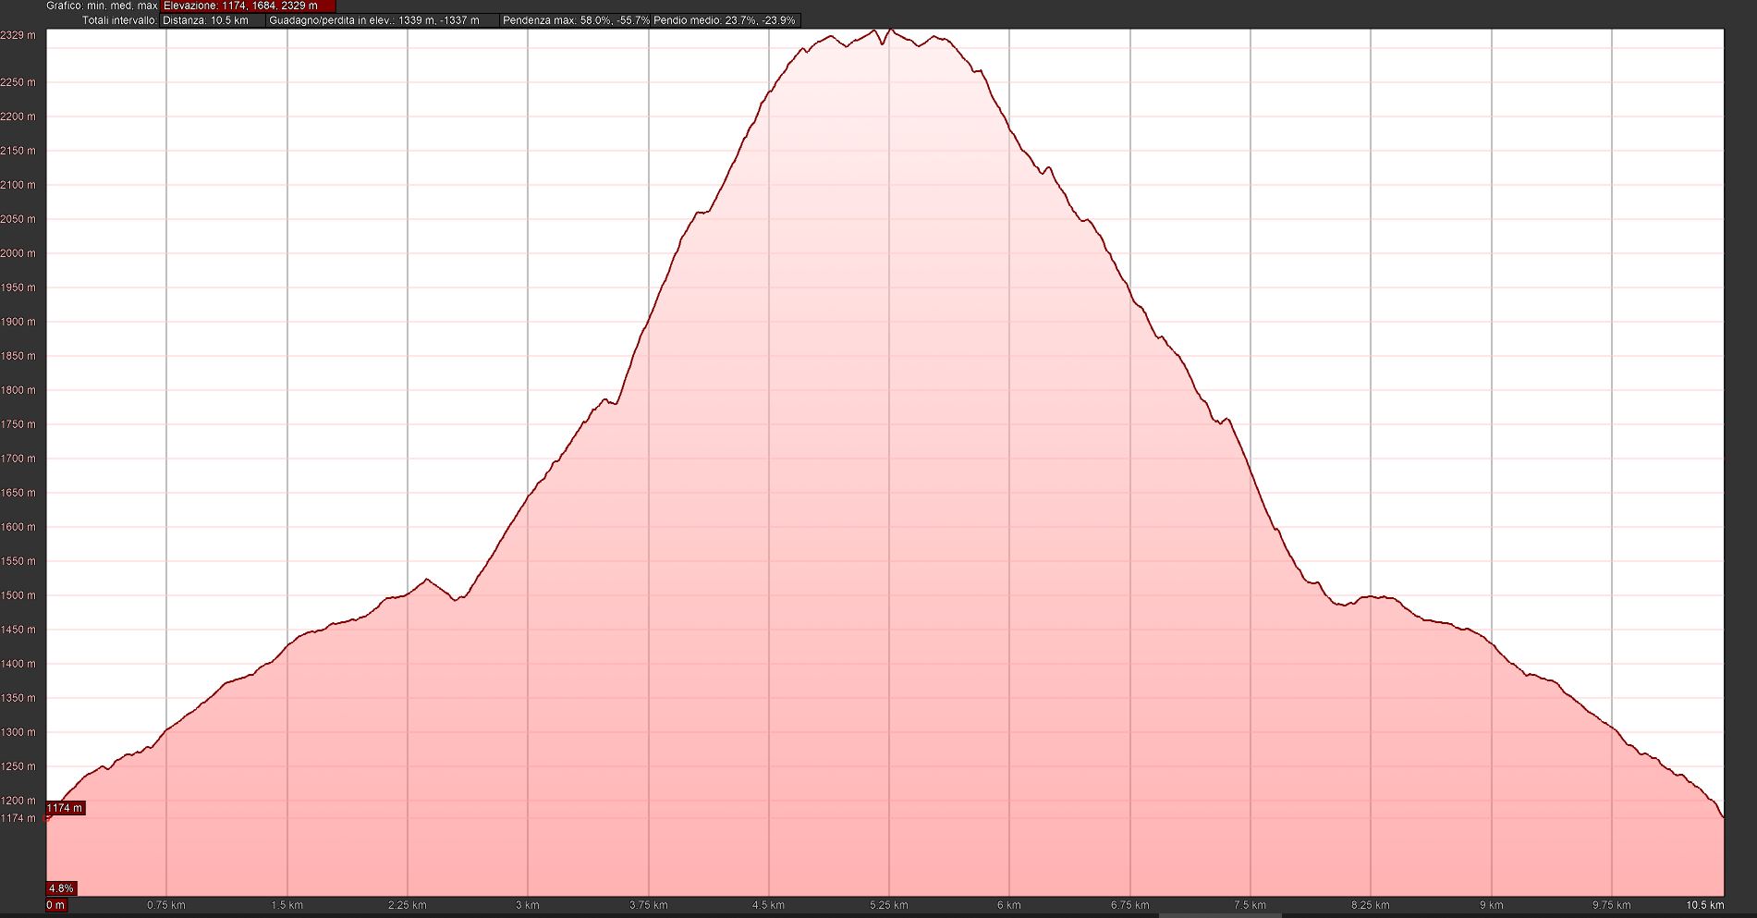Select the Pendio medio statistic box

(x=725, y=20)
